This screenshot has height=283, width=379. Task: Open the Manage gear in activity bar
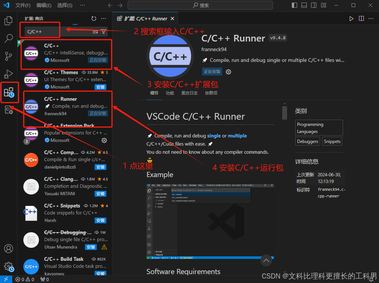(9, 267)
